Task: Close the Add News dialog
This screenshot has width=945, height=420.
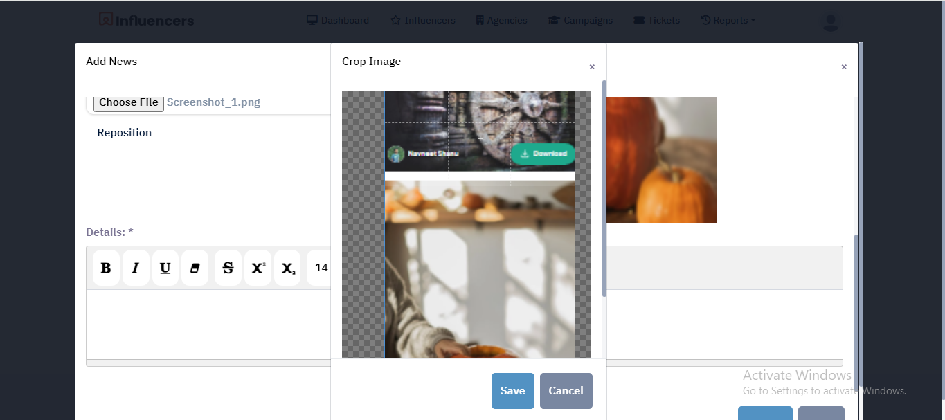Action: tap(844, 67)
